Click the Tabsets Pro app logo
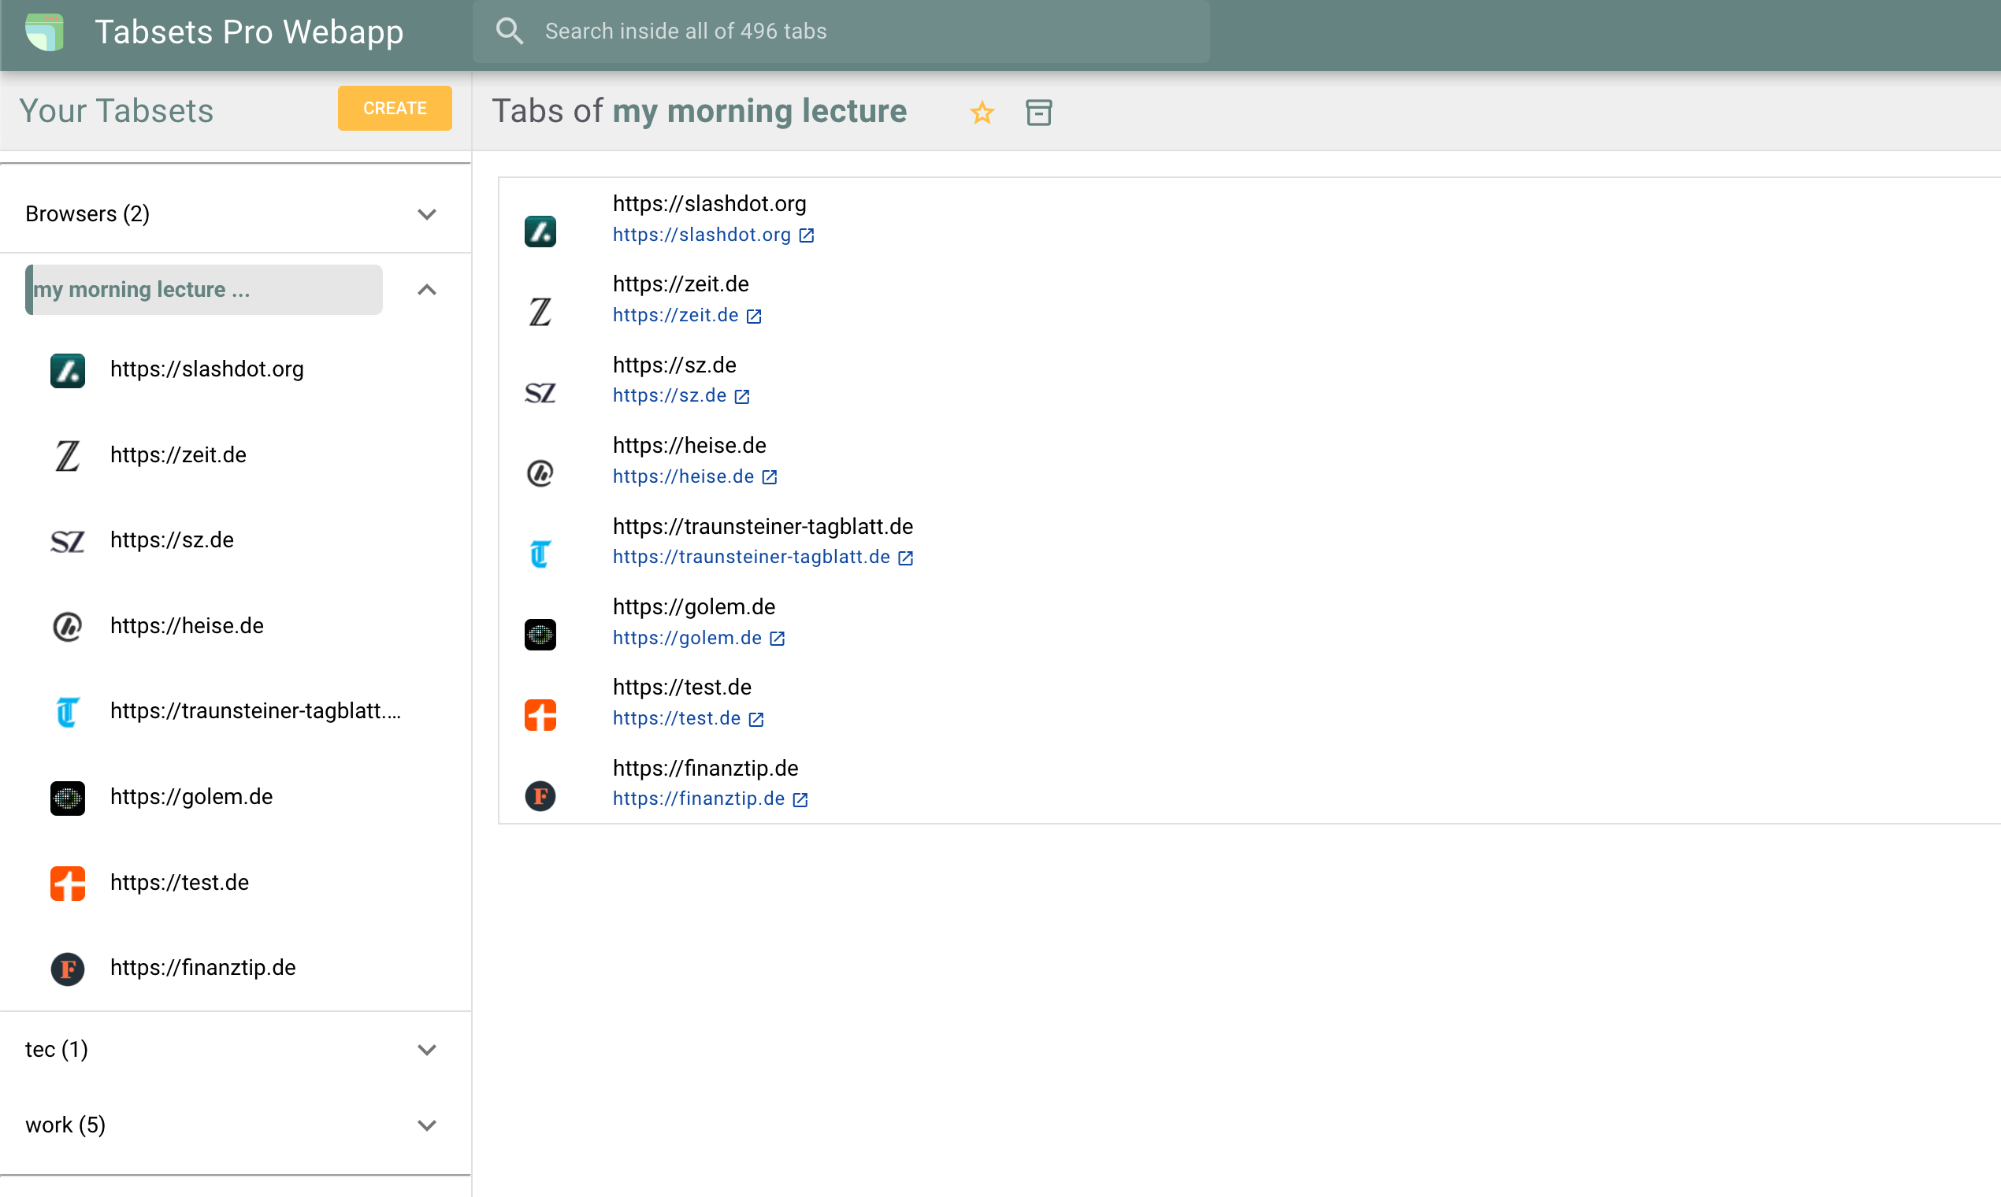The width and height of the screenshot is (2001, 1197). (44, 32)
